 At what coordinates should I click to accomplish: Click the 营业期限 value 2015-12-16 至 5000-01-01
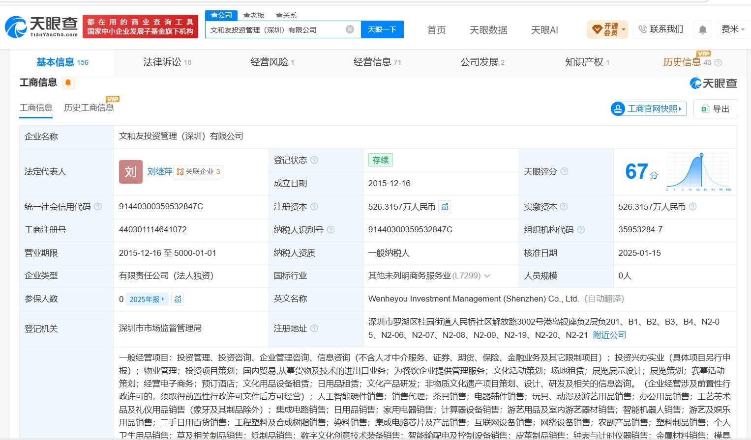click(167, 253)
